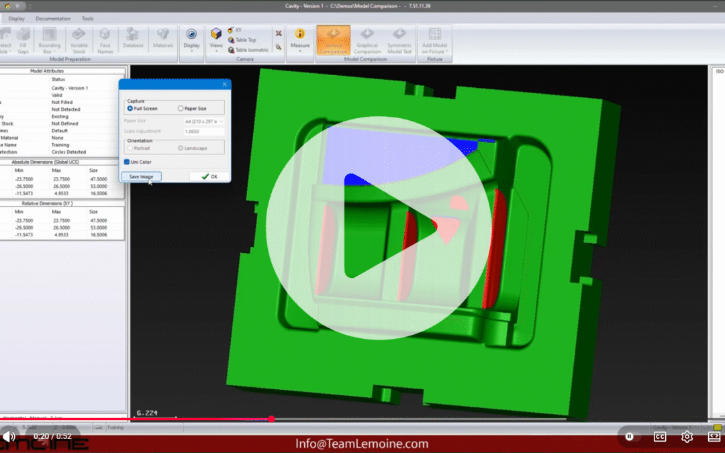Image resolution: width=725 pixels, height=453 pixels.
Task: Open the Documentation ribbon tab
Action: tap(53, 18)
